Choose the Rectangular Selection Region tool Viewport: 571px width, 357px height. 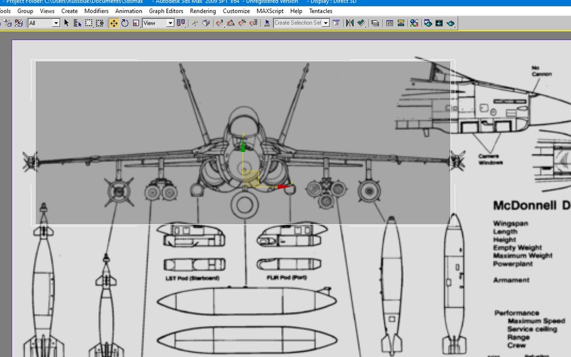click(x=89, y=23)
